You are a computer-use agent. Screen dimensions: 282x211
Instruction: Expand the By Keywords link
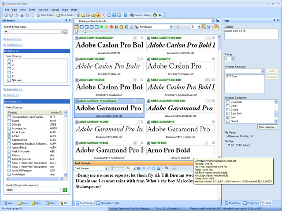click(13, 39)
